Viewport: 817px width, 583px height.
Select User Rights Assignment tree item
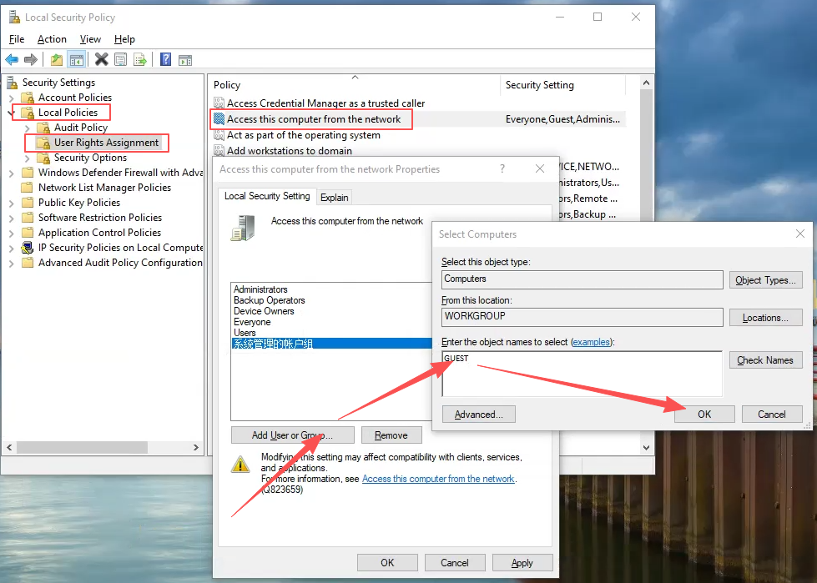point(106,143)
